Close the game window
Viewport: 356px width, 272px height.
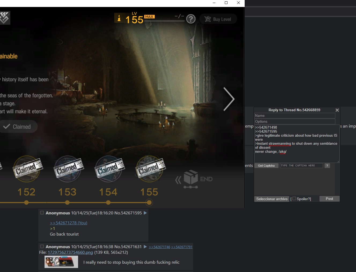click(238, 3)
